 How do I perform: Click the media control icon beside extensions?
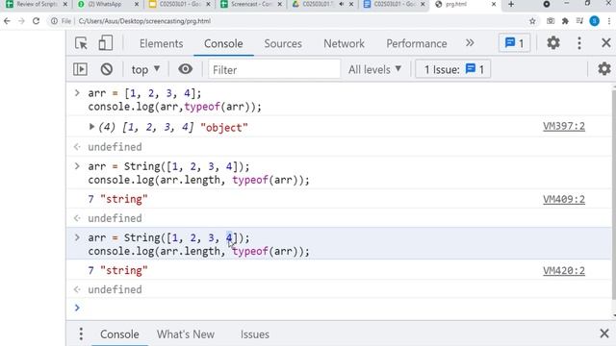tap(579, 21)
